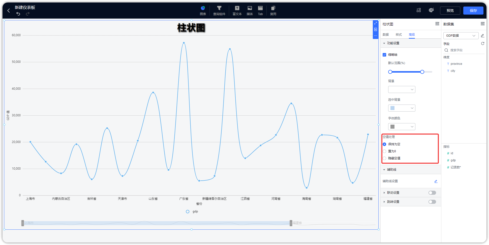Click the 省份 x-axis title
489x245 pixels.
[x=199, y=204]
